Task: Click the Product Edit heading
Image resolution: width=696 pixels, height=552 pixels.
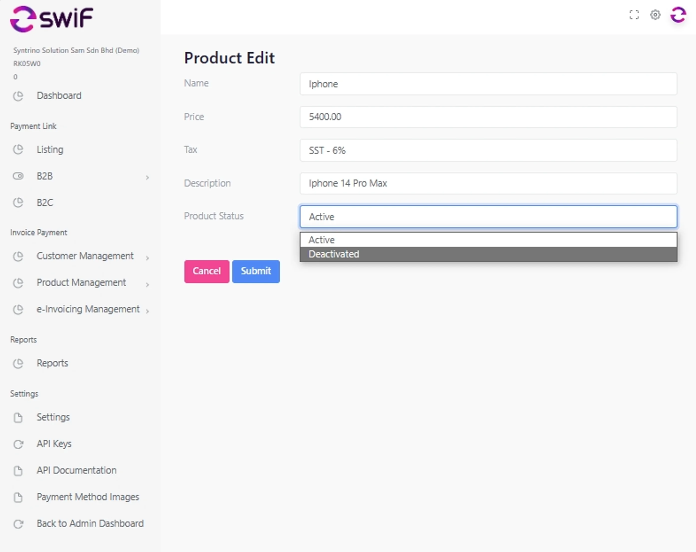Action: tap(229, 58)
